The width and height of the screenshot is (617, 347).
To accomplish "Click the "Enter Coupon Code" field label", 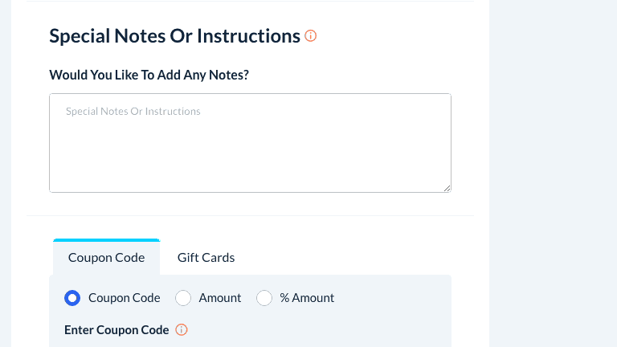I will (x=116, y=330).
